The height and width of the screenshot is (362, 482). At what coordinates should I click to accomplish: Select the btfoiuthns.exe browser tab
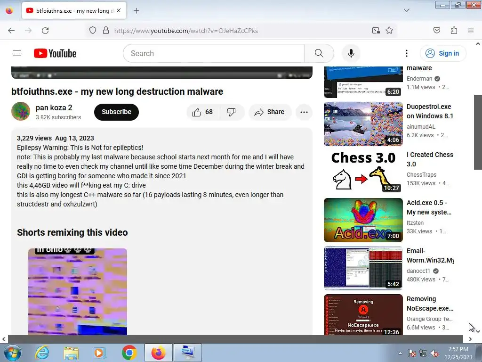[x=74, y=10]
